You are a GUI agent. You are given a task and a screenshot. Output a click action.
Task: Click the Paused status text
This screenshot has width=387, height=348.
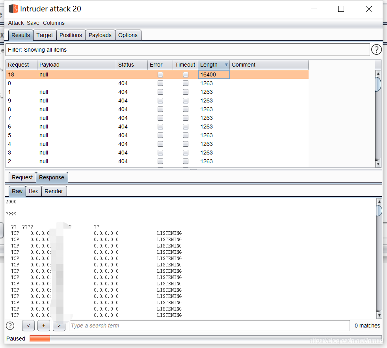[x=16, y=339]
